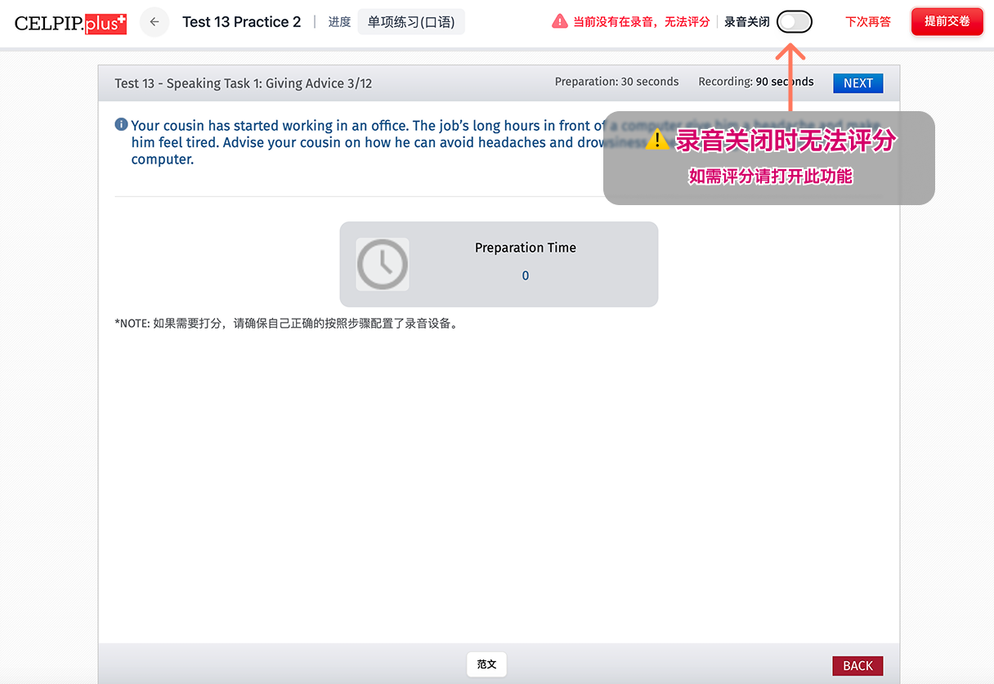
Task: Toggle the 录音关闭 recording switch on
Action: click(x=794, y=22)
